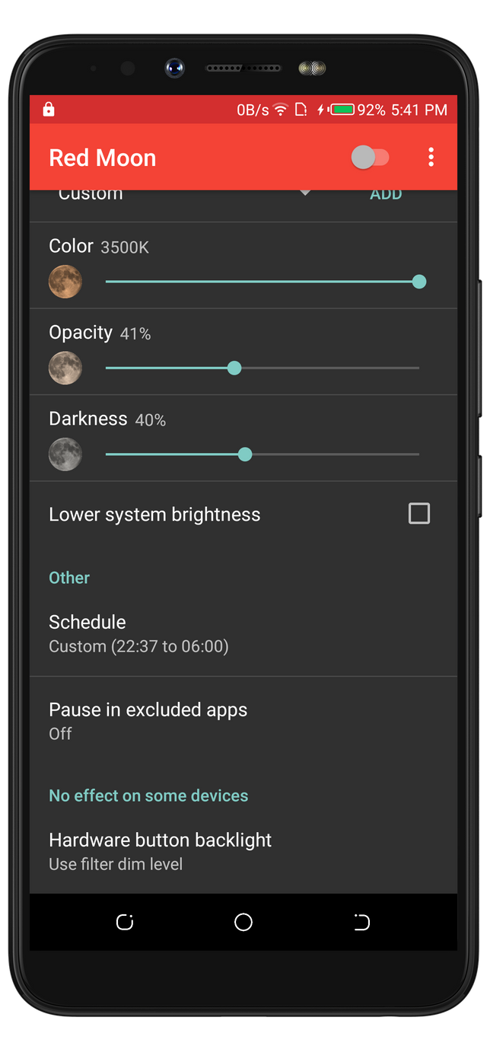Toggle the Red Moon filter switch
The height and width of the screenshot is (1046, 487).
(x=371, y=158)
